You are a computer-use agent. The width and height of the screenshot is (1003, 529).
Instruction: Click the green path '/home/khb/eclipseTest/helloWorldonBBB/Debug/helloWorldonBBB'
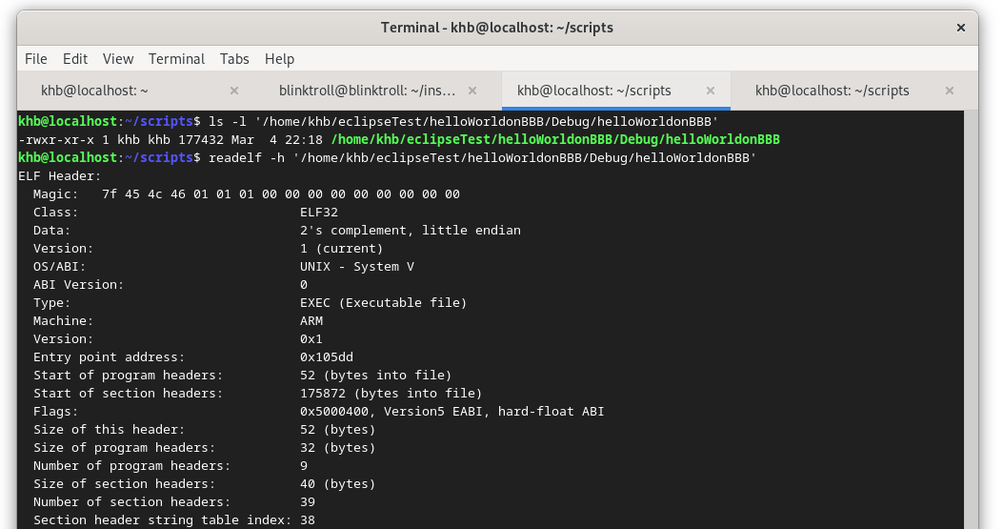555,139
